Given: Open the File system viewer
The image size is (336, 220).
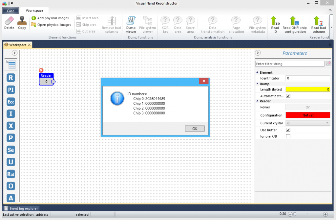Looking at the screenshot, I should pyautogui.click(x=147, y=25).
